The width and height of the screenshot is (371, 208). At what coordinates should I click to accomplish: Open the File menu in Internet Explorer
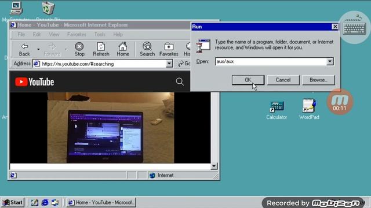[x=21, y=35]
